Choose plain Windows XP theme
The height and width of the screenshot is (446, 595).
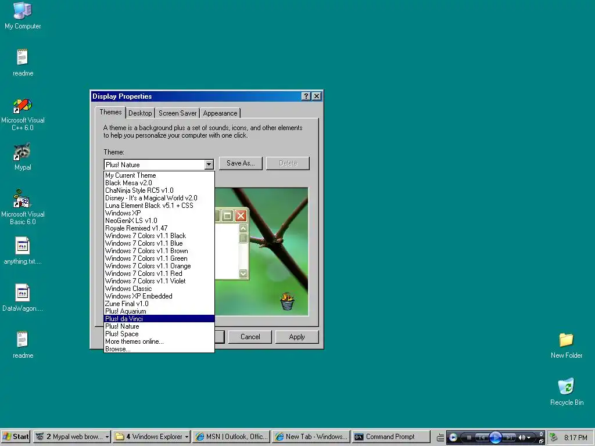point(159,213)
